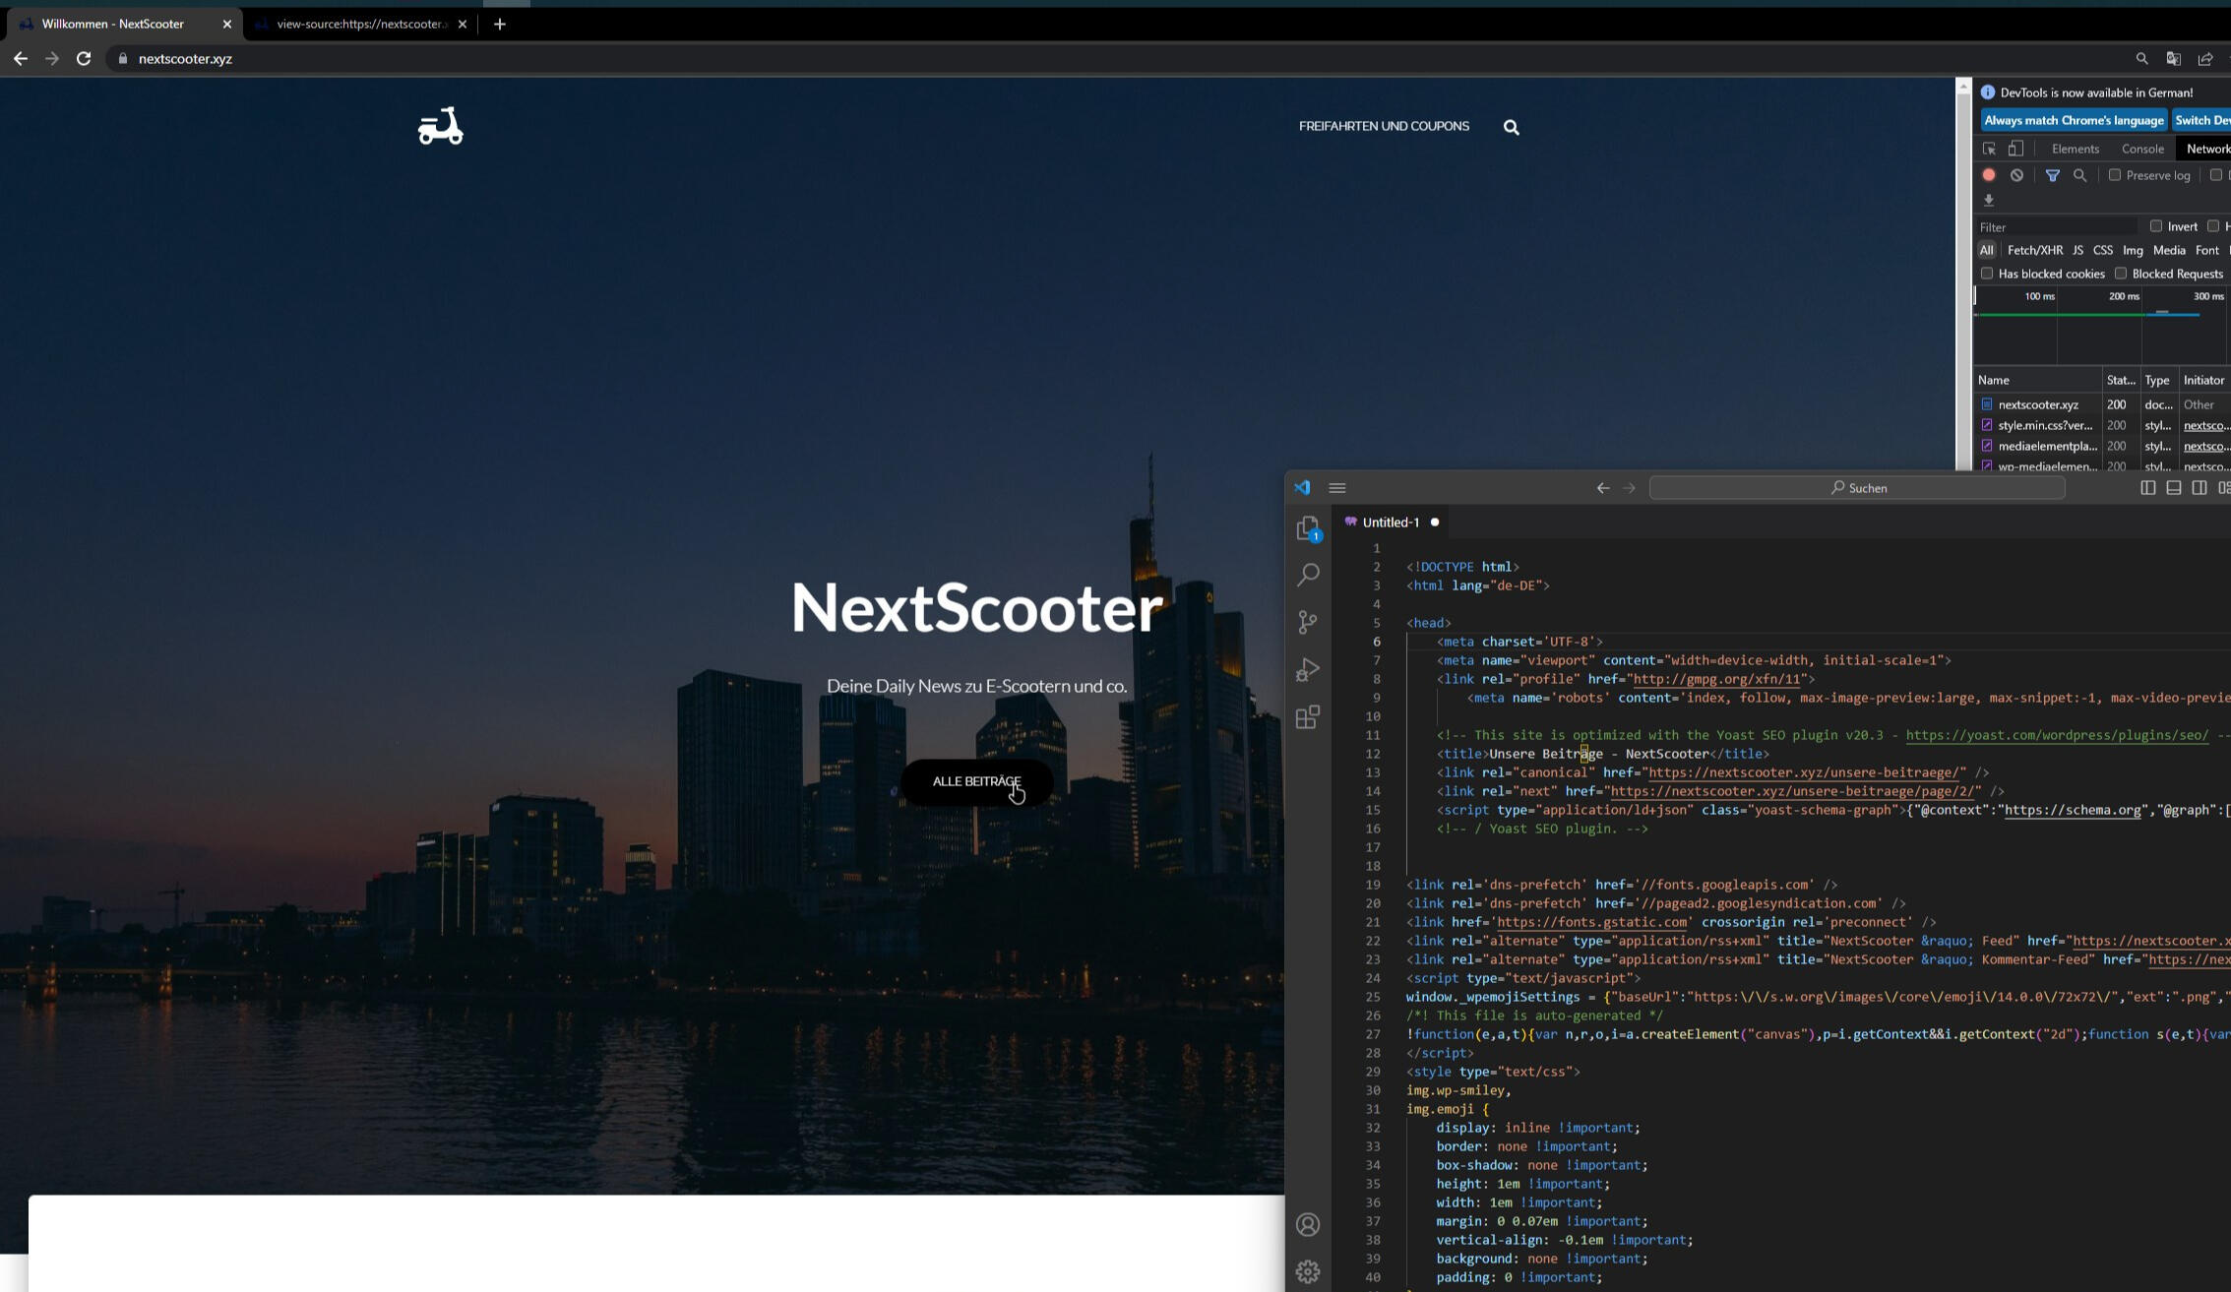Click Always match Chrome's language button
Image resolution: width=2231 pixels, height=1292 pixels.
coord(2073,120)
